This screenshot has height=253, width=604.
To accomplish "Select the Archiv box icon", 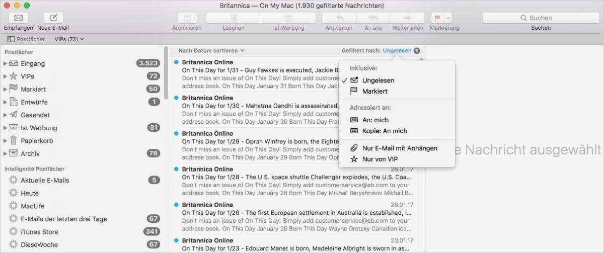I will 13,153.
